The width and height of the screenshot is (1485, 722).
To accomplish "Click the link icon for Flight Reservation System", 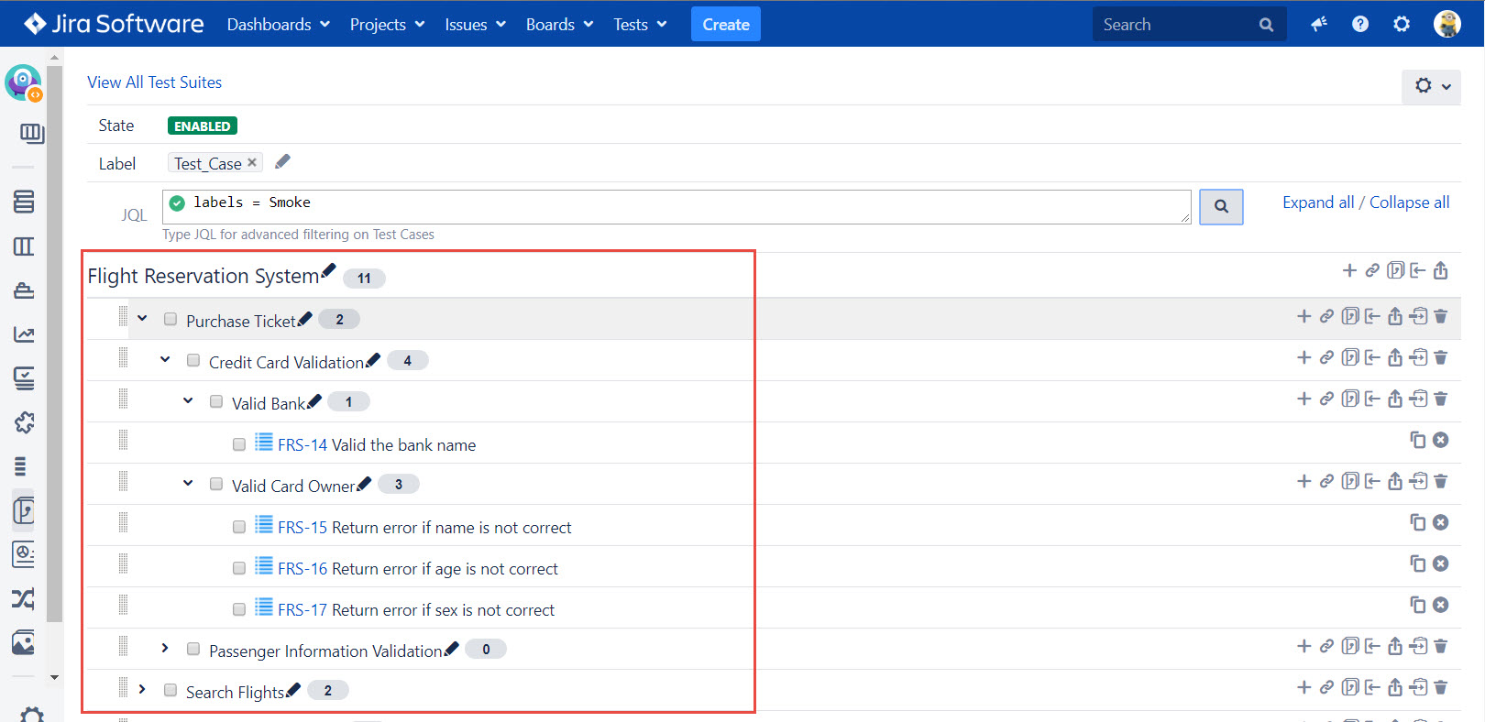I will point(1372,270).
